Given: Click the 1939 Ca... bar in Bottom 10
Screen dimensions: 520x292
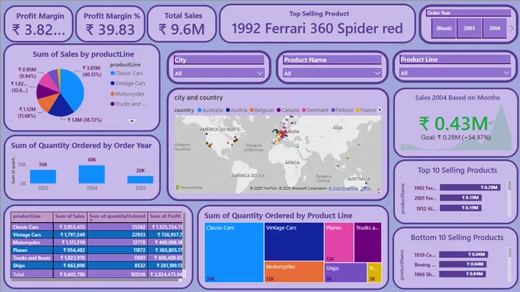Looking at the screenshot, I should (x=464, y=254).
